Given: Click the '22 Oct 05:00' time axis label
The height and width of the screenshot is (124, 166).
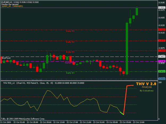Looking at the screenshot, I should click(32, 122).
